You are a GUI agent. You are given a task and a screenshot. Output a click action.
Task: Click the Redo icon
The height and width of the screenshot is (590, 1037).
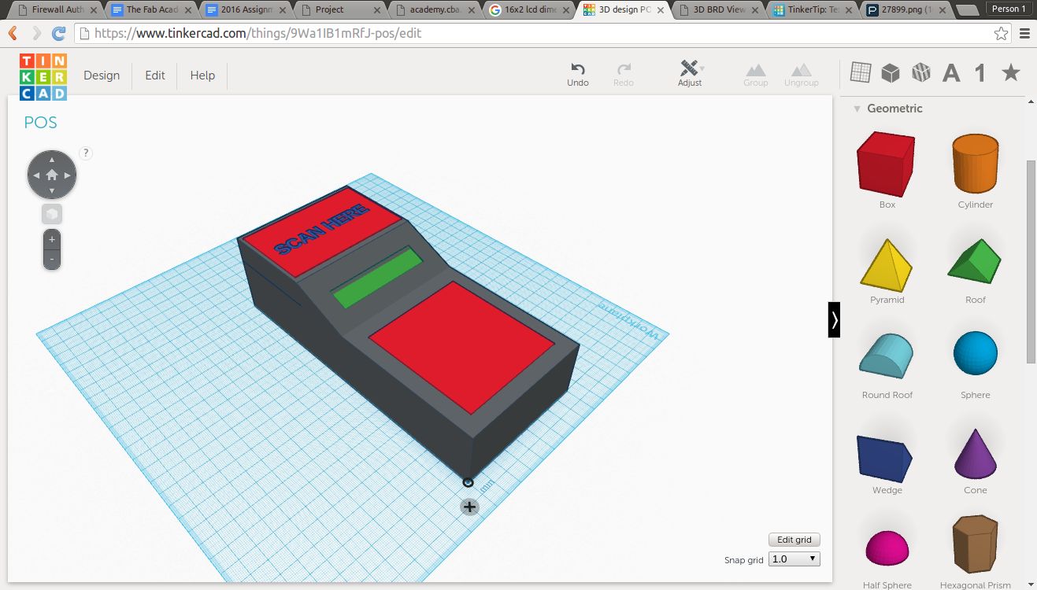coord(623,68)
